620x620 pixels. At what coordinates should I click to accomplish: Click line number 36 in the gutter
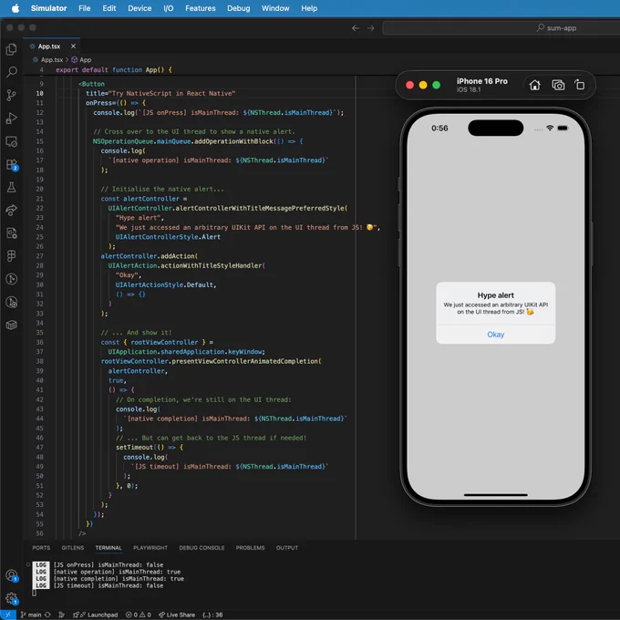click(x=39, y=342)
